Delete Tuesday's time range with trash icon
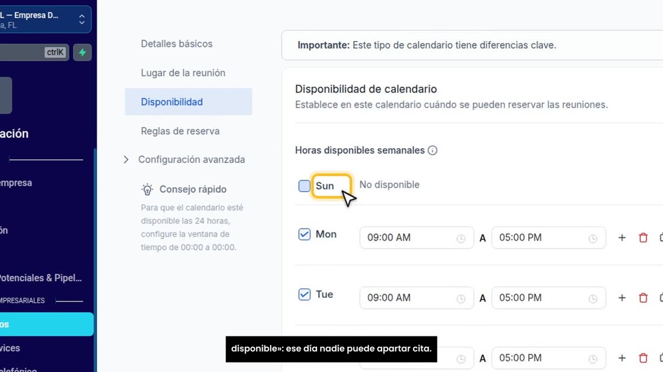Screen dimensions: 663x372 tap(643, 298)
